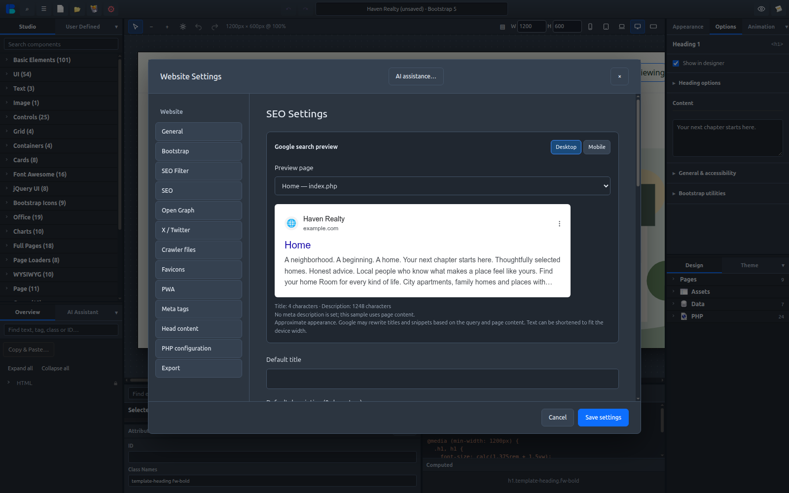Click the PHP file icon in Design panel

point(684,317)
